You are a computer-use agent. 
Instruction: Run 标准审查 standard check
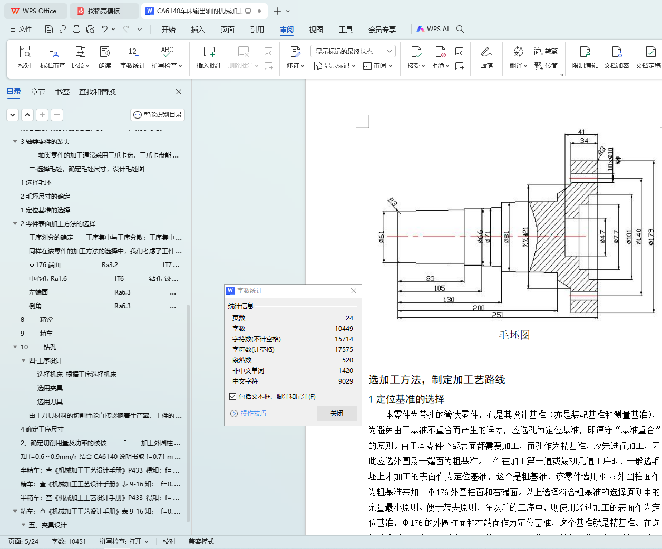pyautogui.click(x=53, y=57)
